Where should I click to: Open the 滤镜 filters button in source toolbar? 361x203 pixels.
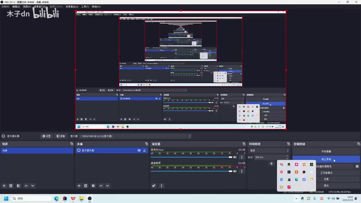tap(61, 136)
